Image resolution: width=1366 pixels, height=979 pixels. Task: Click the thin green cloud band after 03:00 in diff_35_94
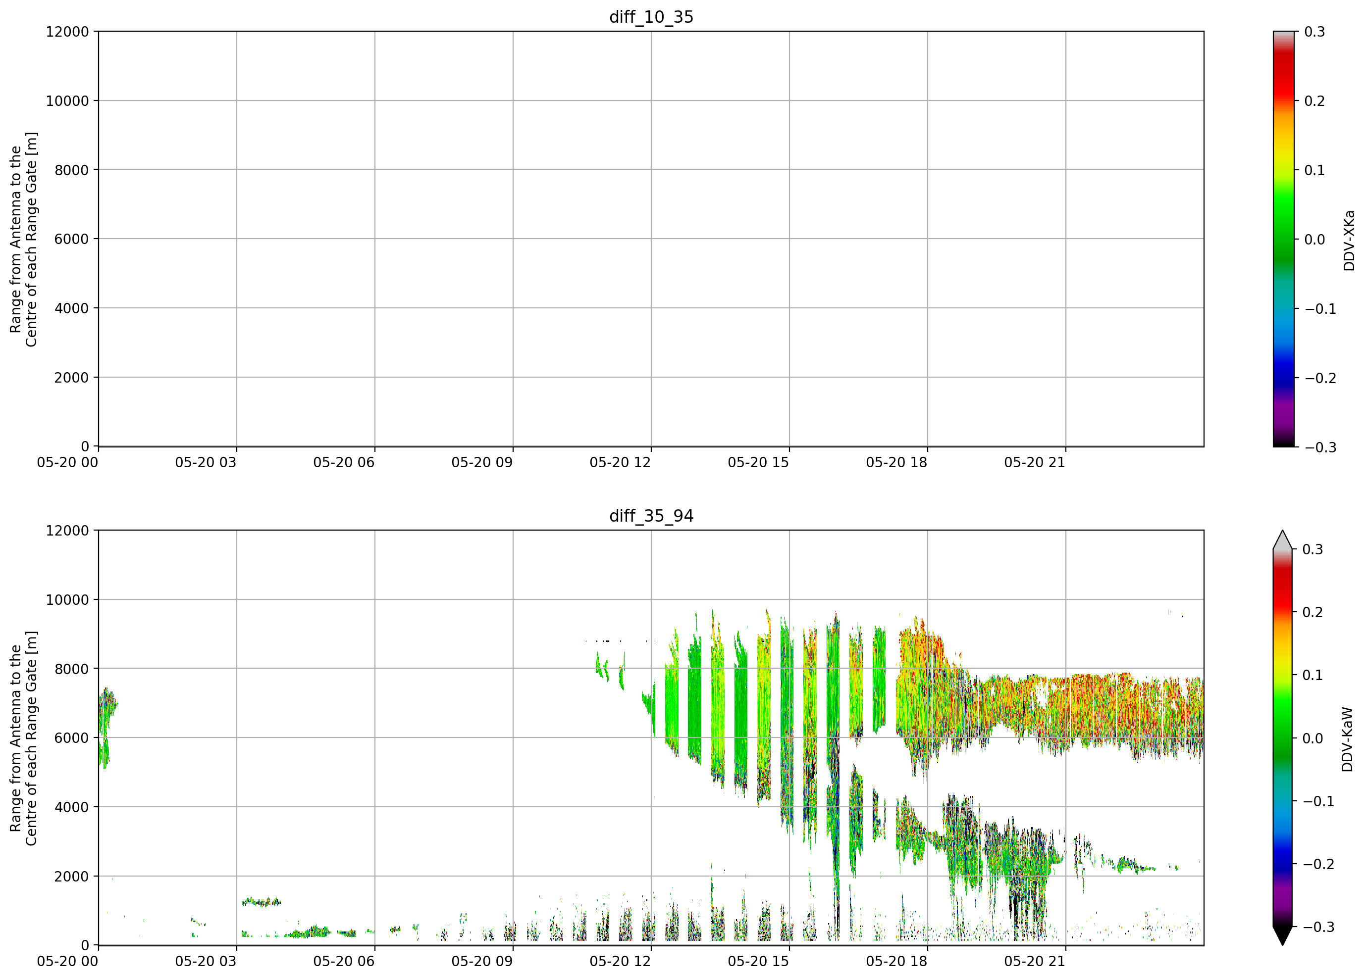point(262,901)
